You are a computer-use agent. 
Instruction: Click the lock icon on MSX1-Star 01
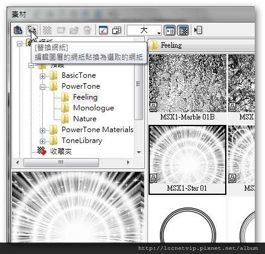tap(153, 178)
